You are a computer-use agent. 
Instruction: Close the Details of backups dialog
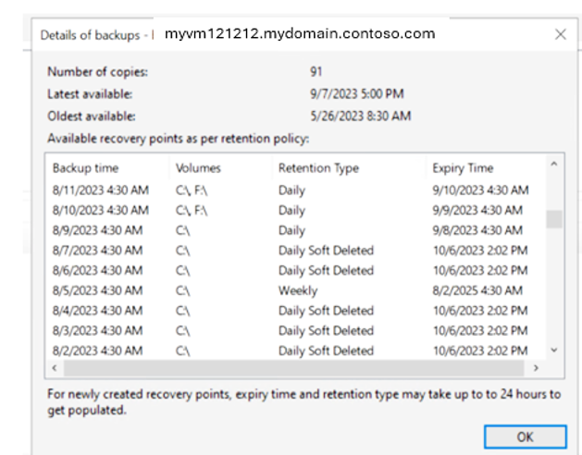tap(560, 34)
